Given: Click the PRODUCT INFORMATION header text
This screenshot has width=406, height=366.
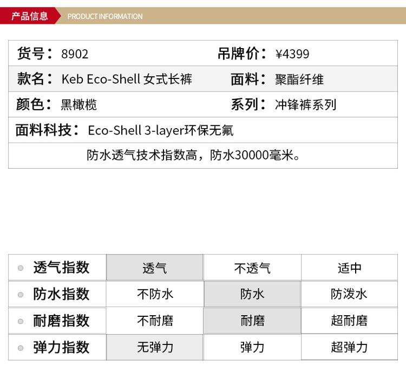Looking at the screenshot, I should click(x=105, y=16).
